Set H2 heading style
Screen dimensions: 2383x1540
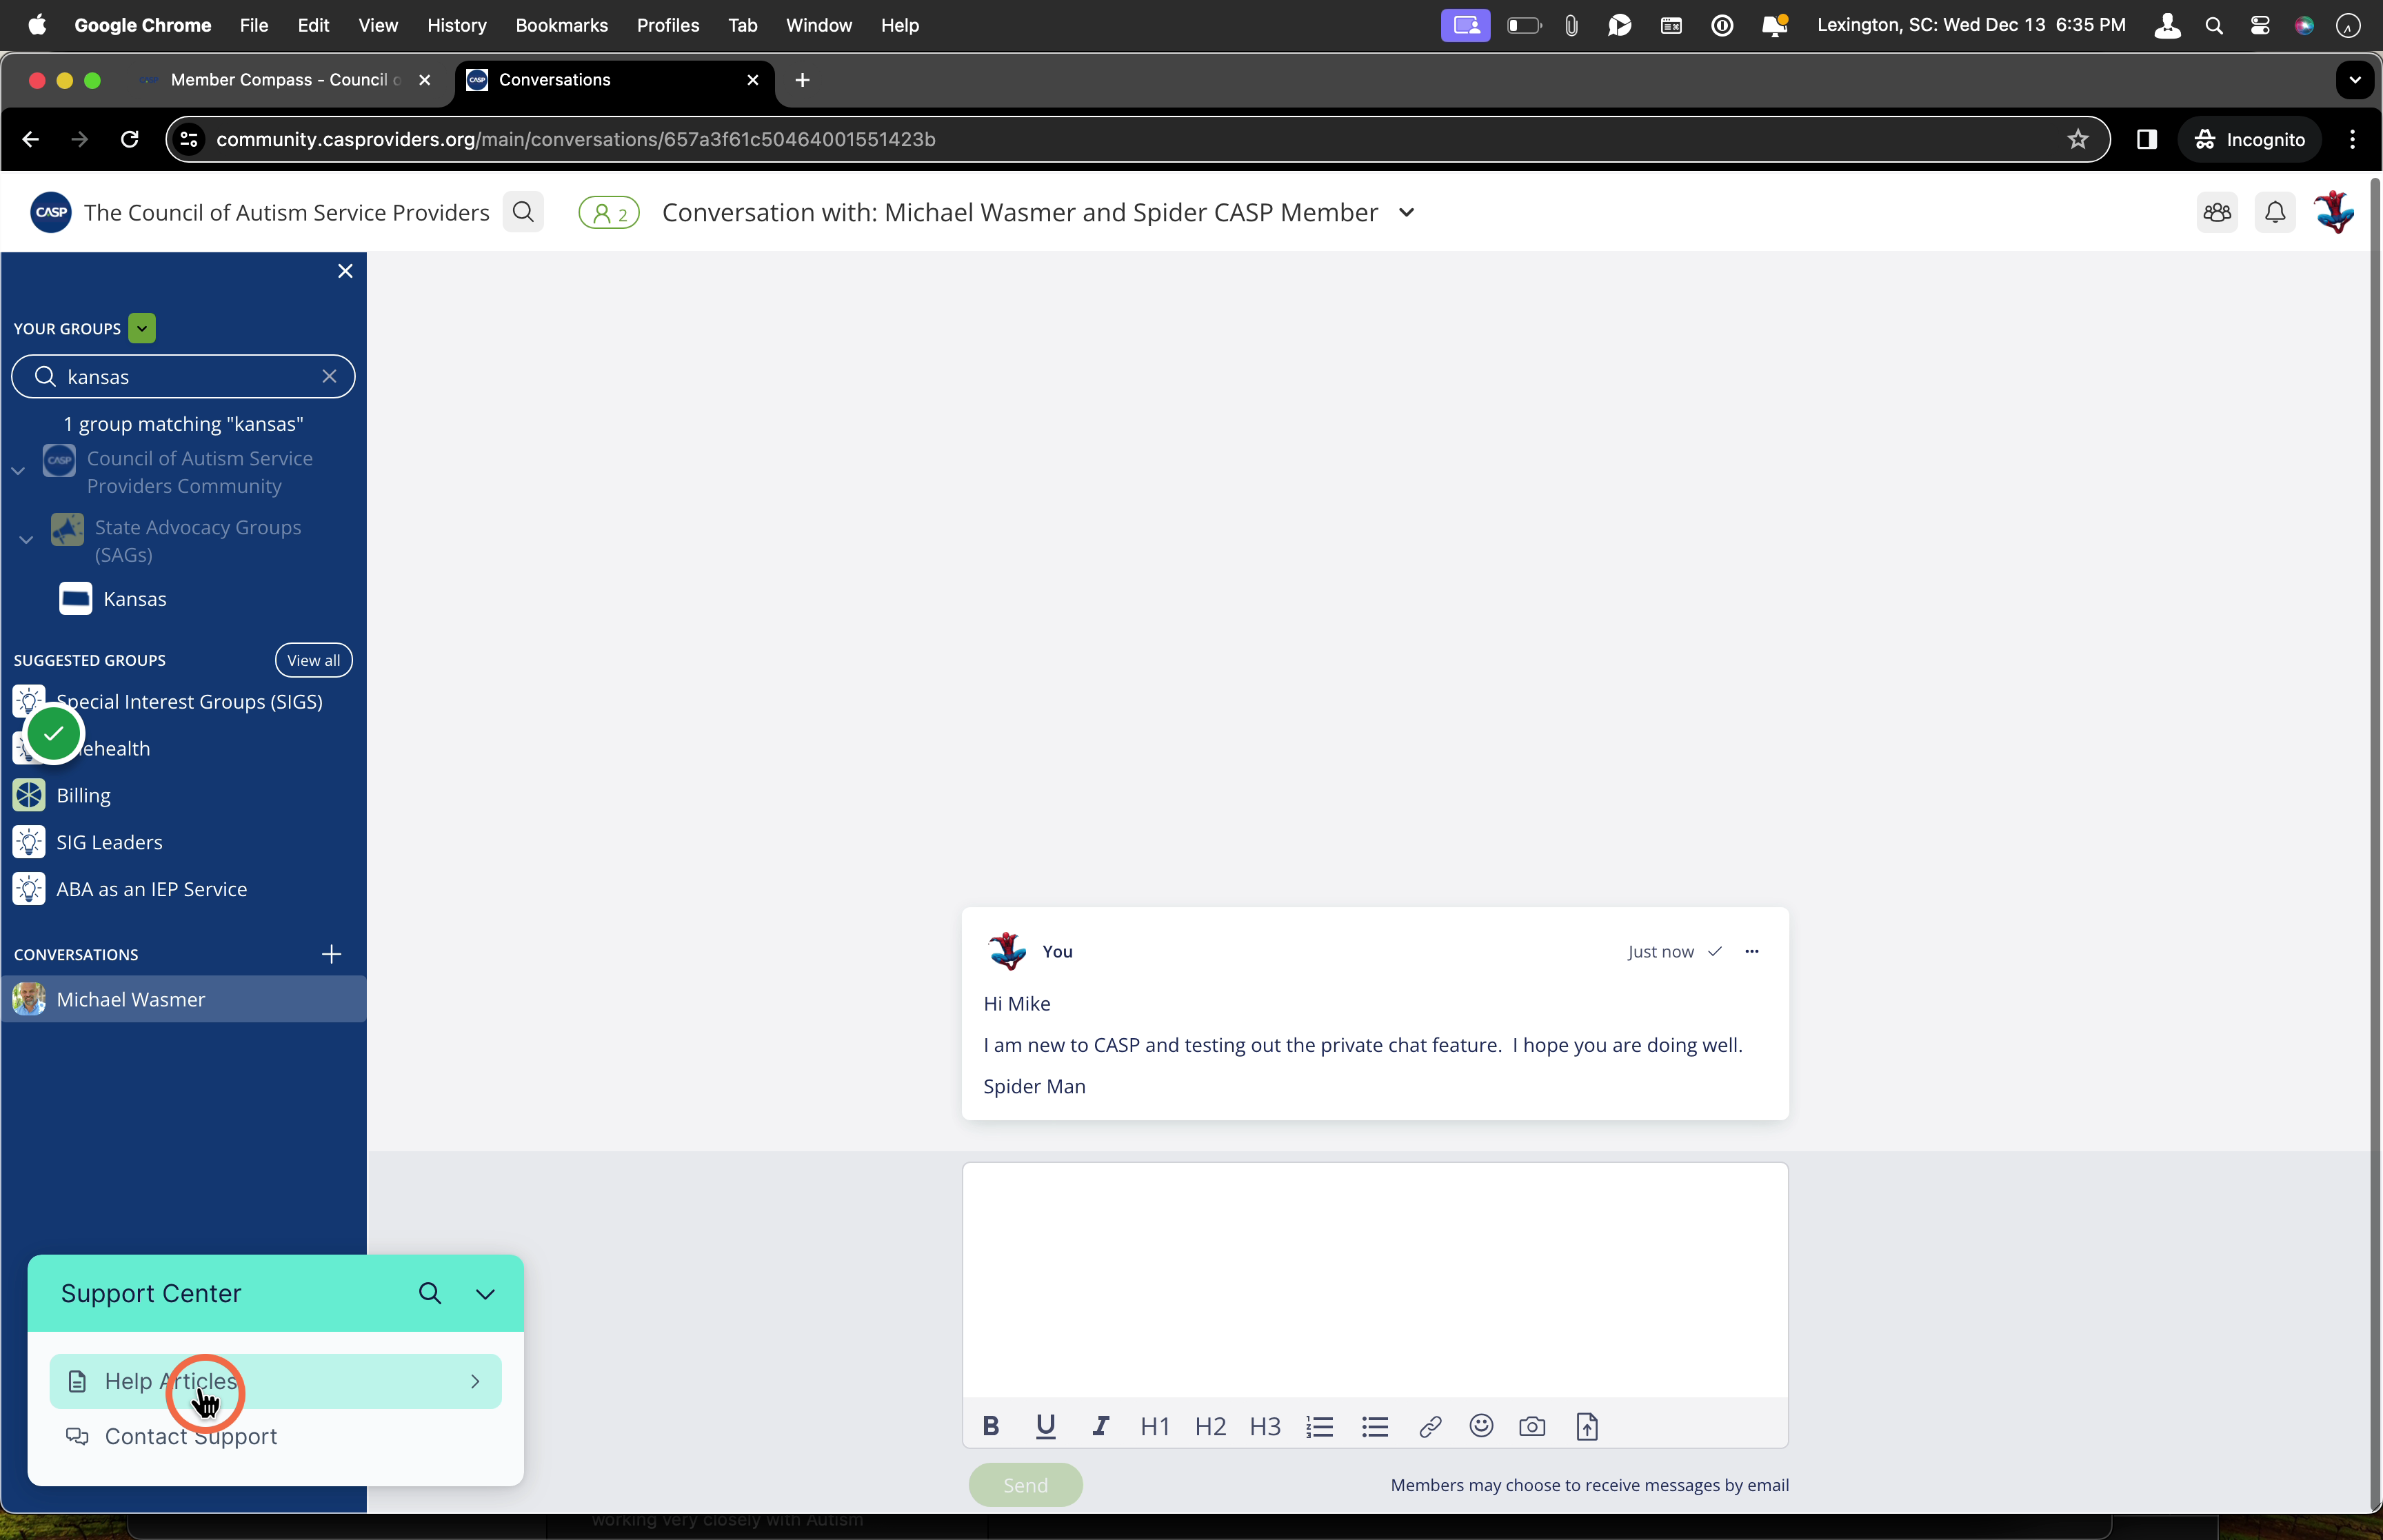1210,1426
